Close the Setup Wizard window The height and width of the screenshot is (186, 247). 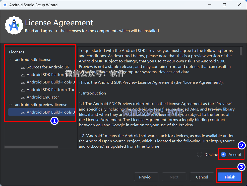click(239, 5)
